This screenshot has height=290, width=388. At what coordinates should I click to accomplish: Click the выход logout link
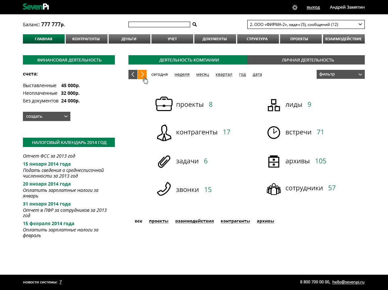pos(313,7)
